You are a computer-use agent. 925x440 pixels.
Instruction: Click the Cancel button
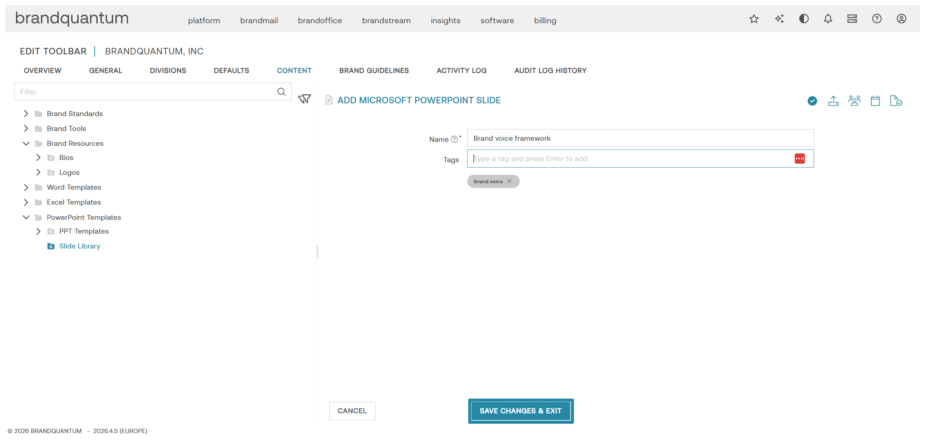pos(352,411)
